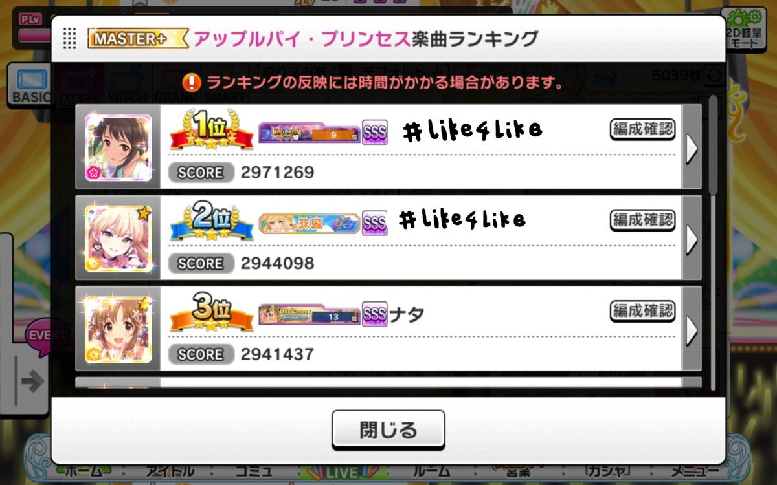Click the 1st place SSS rank badge
Image resolution: width=777 pixels, height=485 pixels.
click(374, 132)
